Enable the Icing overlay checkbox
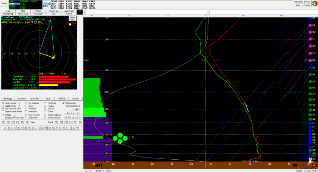318x172 pixels. point(26,106)
